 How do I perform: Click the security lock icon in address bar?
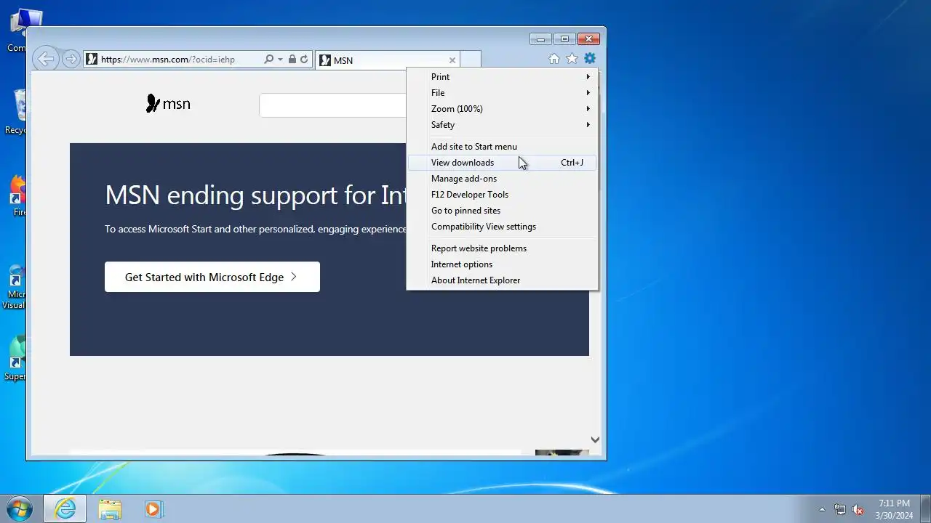[292, 60]
